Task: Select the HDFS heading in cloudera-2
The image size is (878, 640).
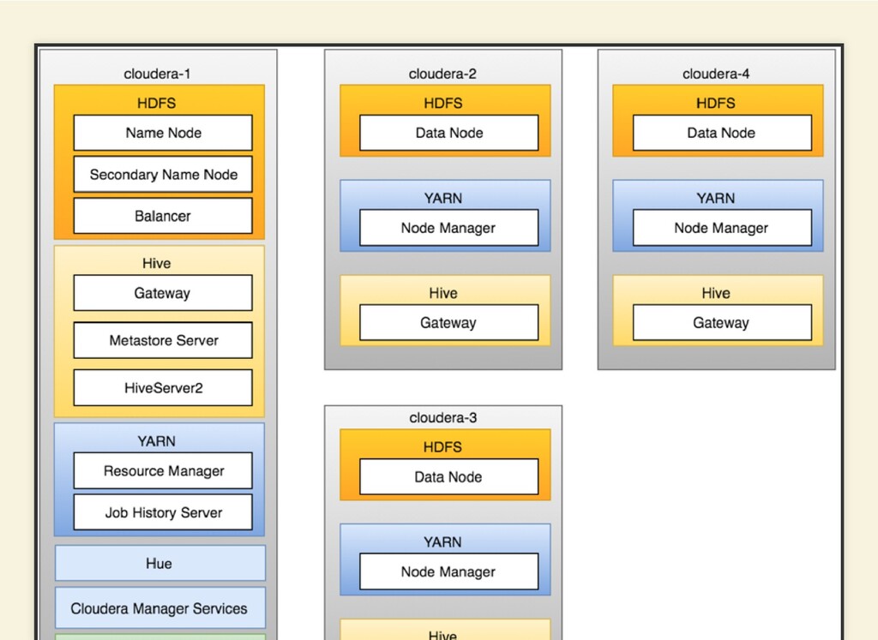Action: pyautogui.click(x=443, y=104)
